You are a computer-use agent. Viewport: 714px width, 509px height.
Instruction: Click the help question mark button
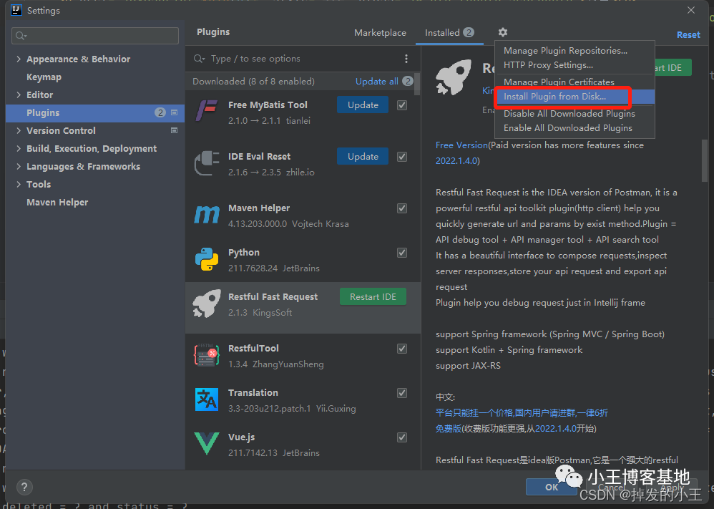coord(24,487)
